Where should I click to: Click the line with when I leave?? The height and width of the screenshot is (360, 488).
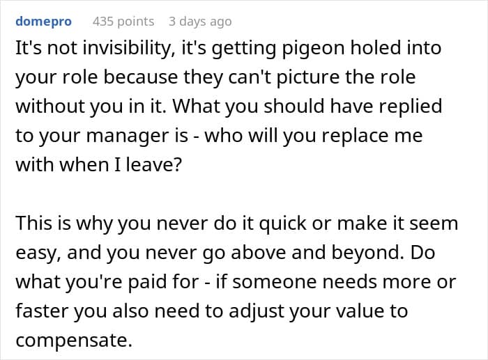pyautogui.click(x=98, y=164)
